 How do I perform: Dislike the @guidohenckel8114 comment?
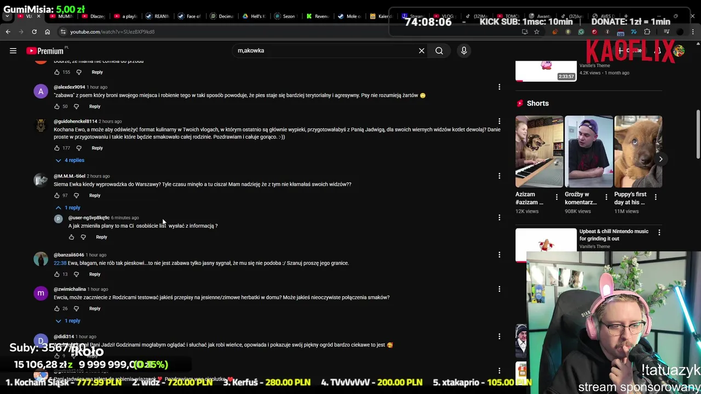coord(79,148)
